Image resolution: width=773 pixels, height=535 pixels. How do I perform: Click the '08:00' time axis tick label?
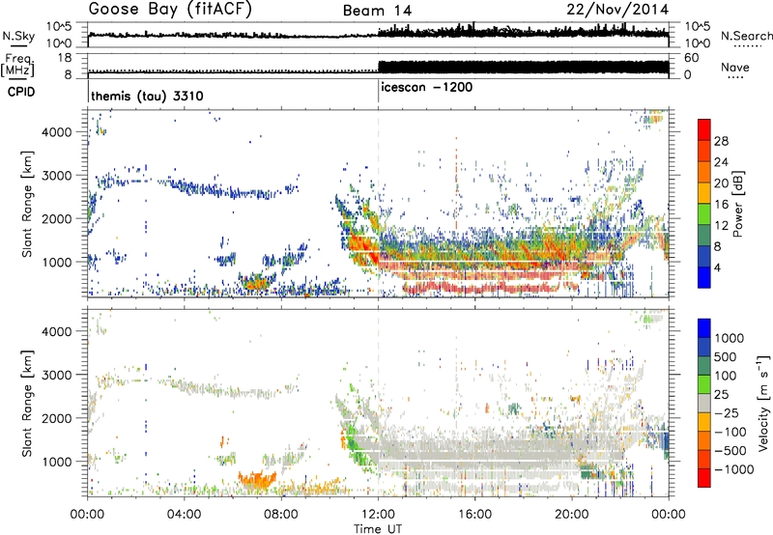click(281, 515)
